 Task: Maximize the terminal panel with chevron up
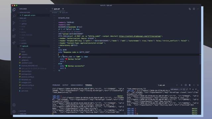194,85
